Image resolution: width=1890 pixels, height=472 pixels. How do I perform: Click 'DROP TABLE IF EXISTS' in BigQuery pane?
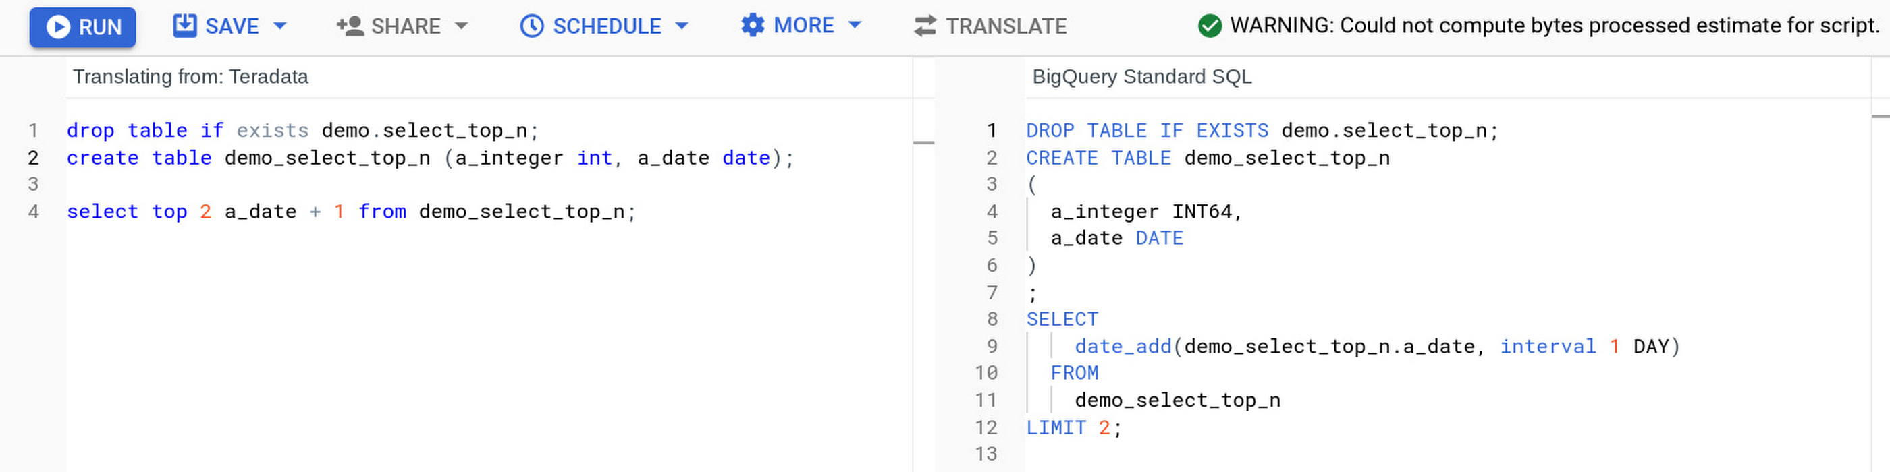pos(1147,130)
